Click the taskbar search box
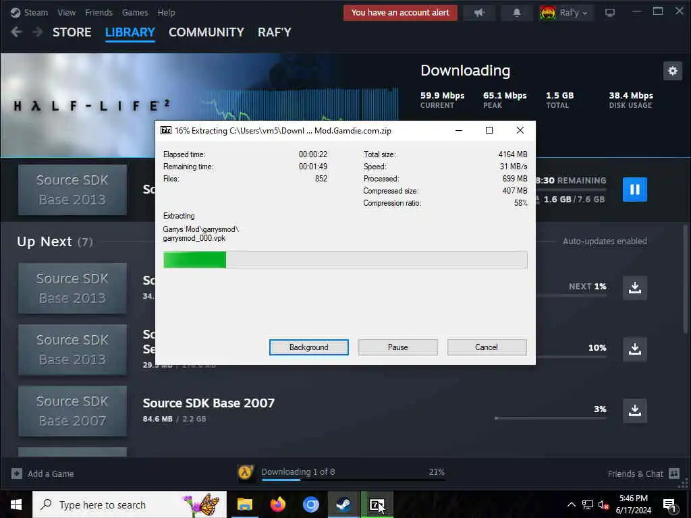Viewport: 691px width, 518px height. [130, 505]
